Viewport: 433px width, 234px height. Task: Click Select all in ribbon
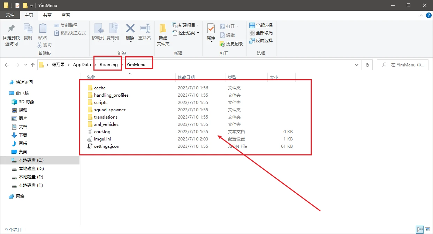261,25
